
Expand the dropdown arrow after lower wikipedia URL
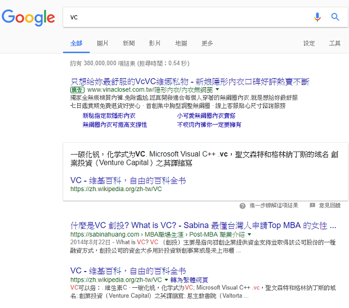(x=166, y=279)
